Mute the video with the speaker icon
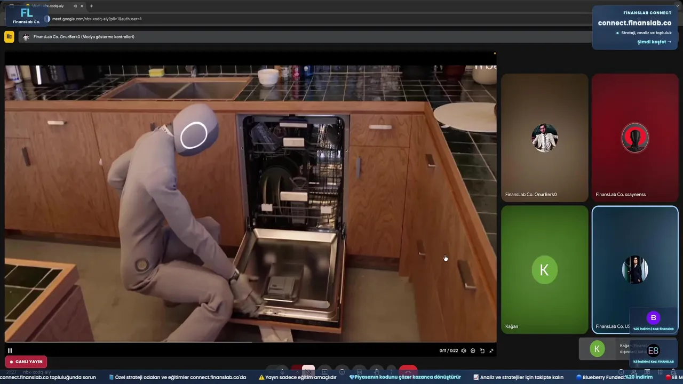 [x=464, y=350]
